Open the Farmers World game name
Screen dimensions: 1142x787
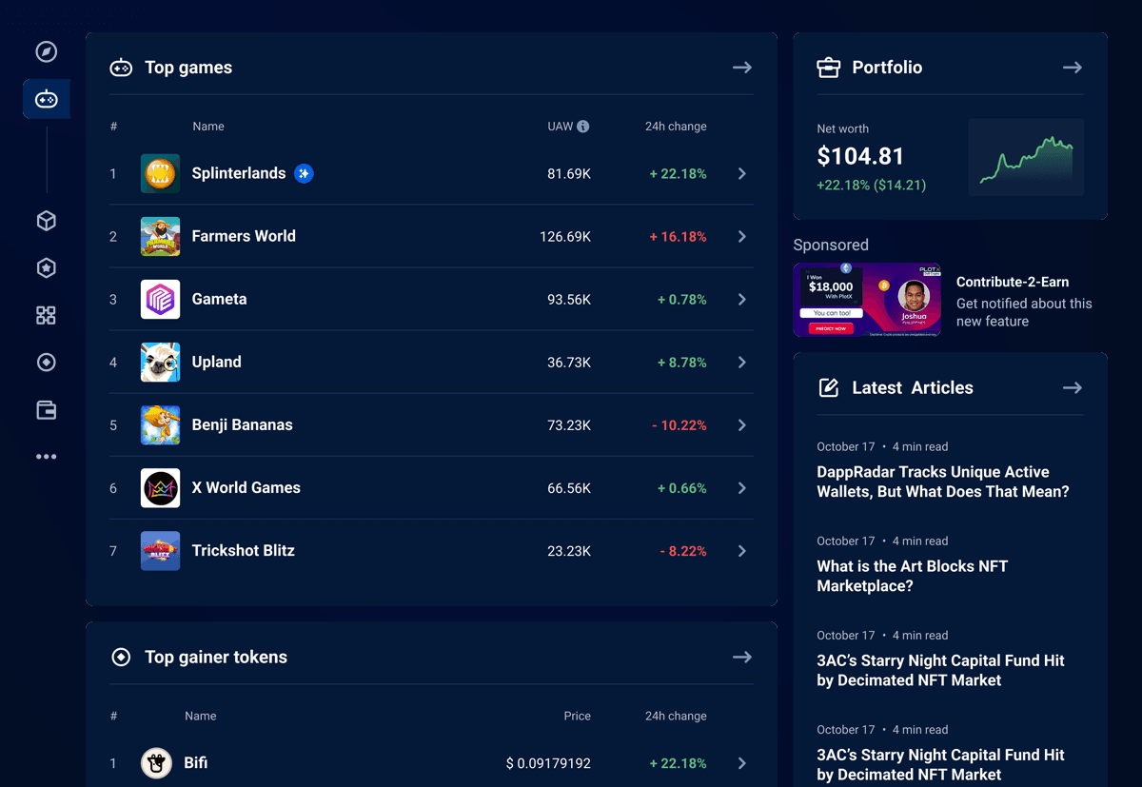[244, 236]
